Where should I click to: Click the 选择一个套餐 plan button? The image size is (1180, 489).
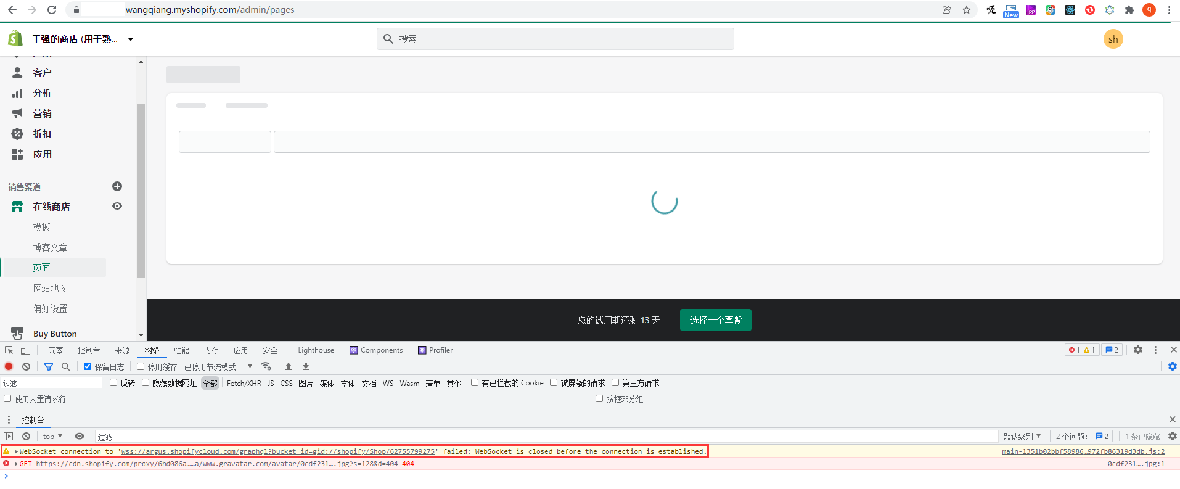pyautogui.click(x=716, y=320)
